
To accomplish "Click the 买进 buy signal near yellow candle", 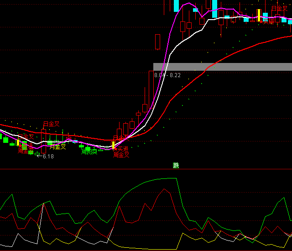I will pos(121,149).
